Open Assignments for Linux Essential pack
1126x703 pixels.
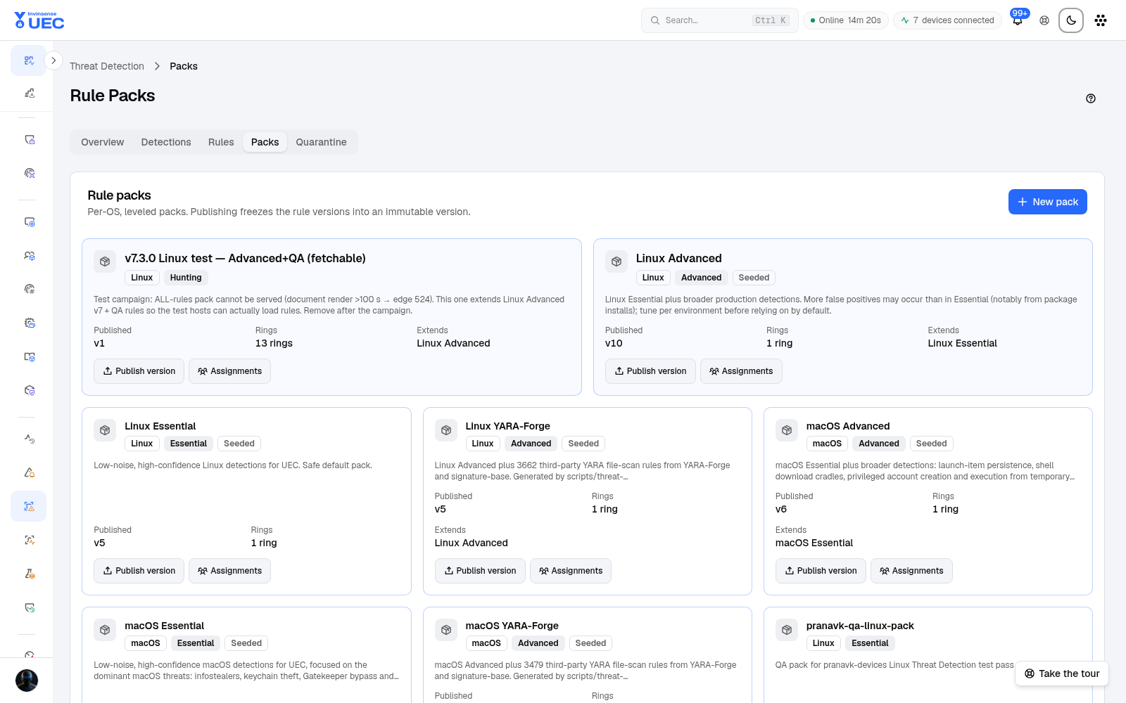[229, 571]
